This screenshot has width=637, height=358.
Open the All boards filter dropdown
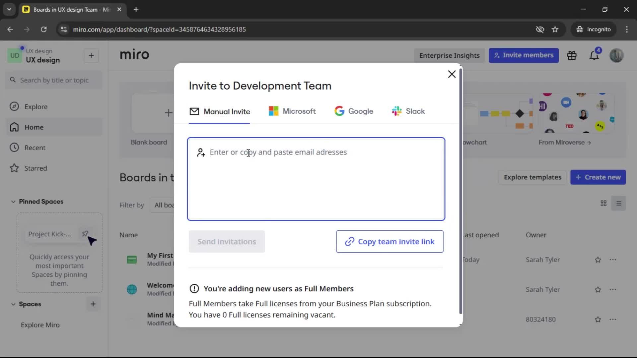coord(163,205)
